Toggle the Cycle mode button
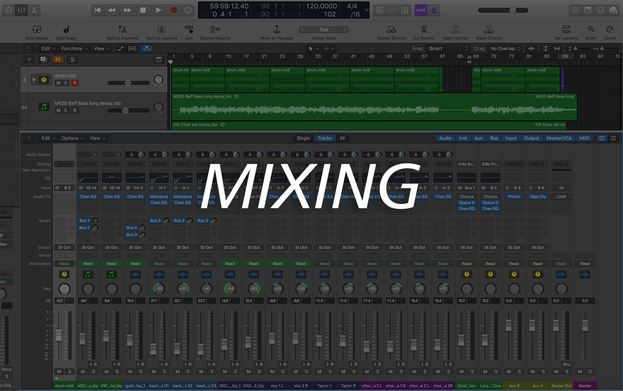The image size is (623, 391). 188,10
